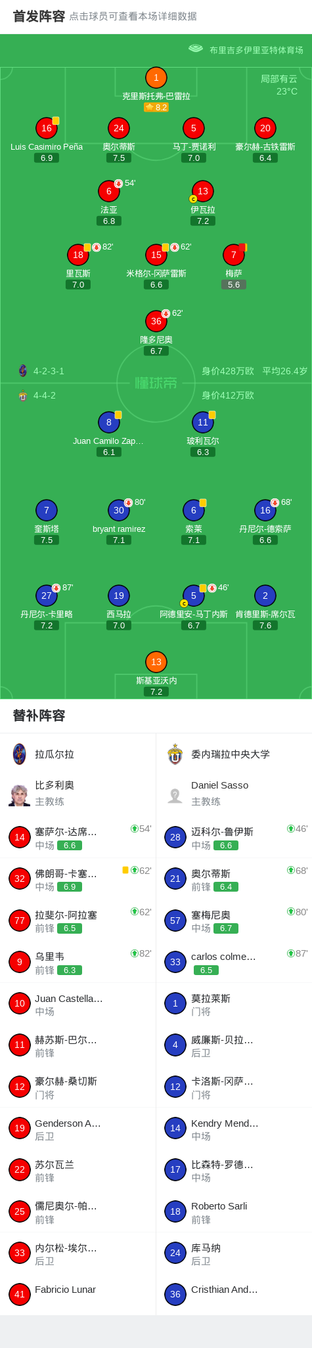The width and height of the screenshot is (312, 1348).
Task: Open blue jersey 2 肯德里斯-席尔瓦
Action: [265, 596]
